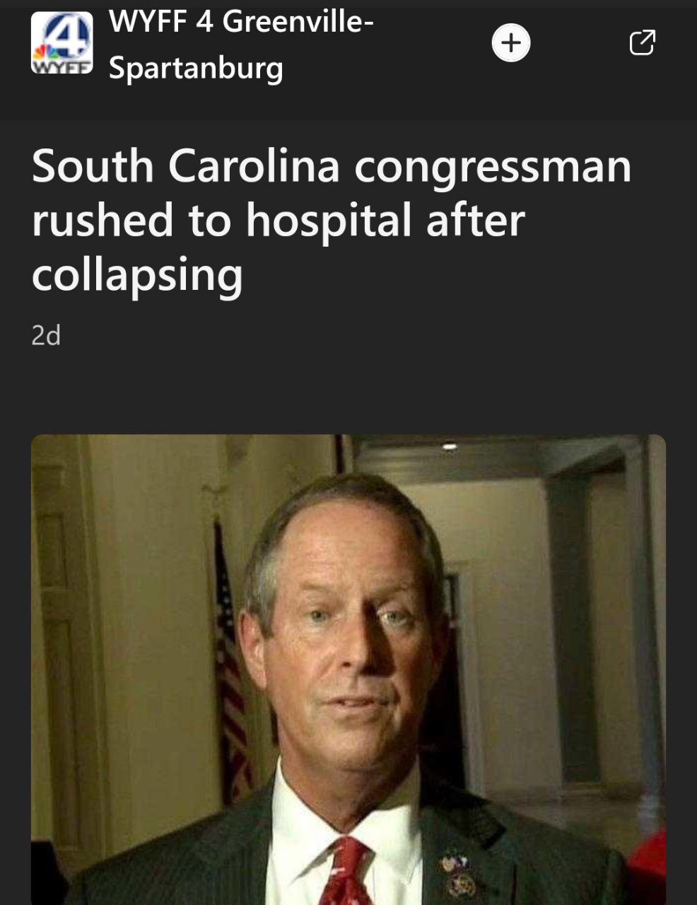Click 'rushed to hospital after' headline line
This screenshot has height=905, width=697.
(278, 220)
